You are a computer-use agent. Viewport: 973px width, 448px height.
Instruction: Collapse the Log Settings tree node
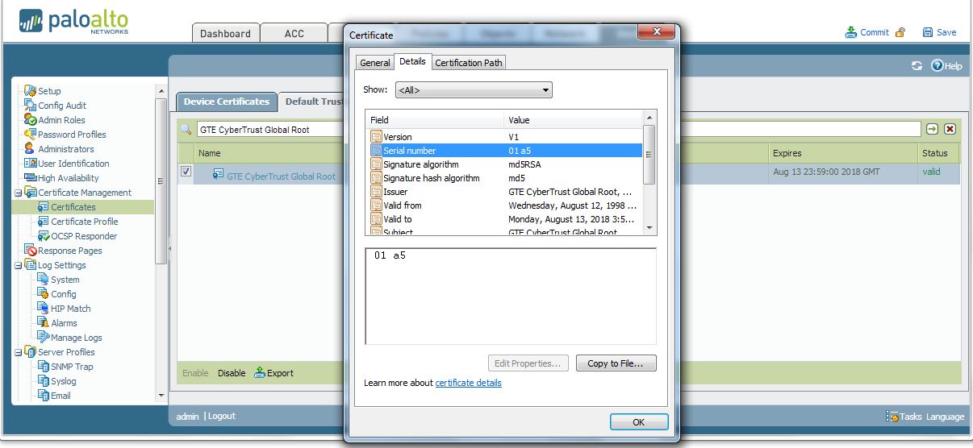point(19,265)
